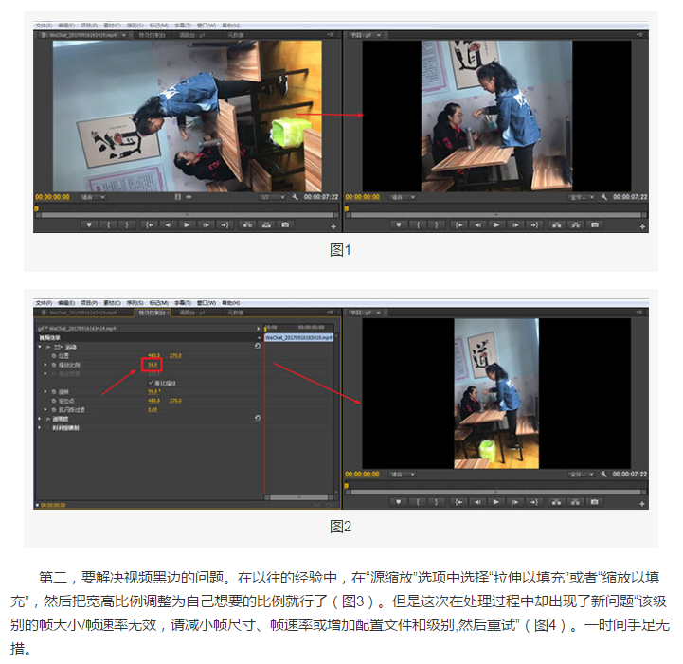
Task: Click wrench settings icon in Figure 2 program monitor
Action: click(602, 474)
